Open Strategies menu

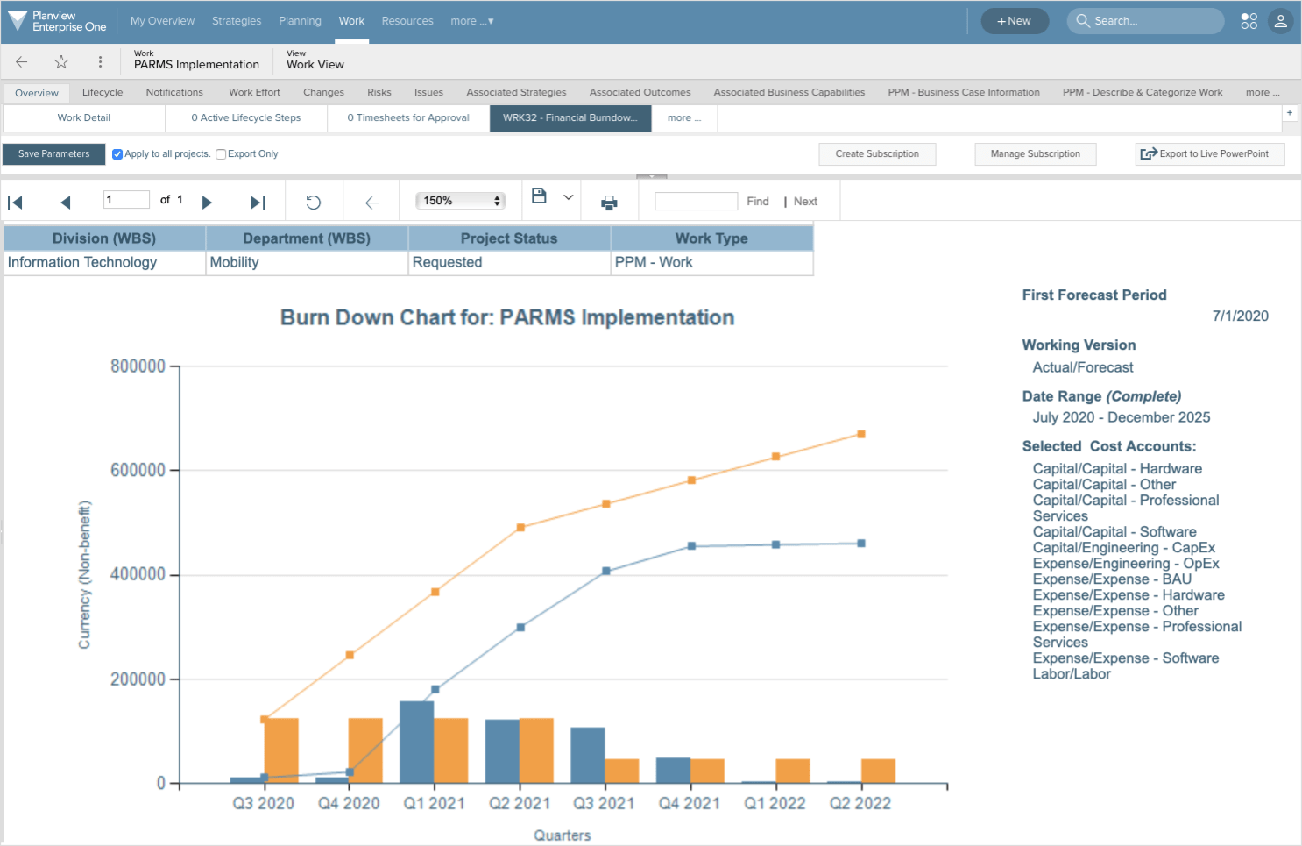click(x=237, y=21)
